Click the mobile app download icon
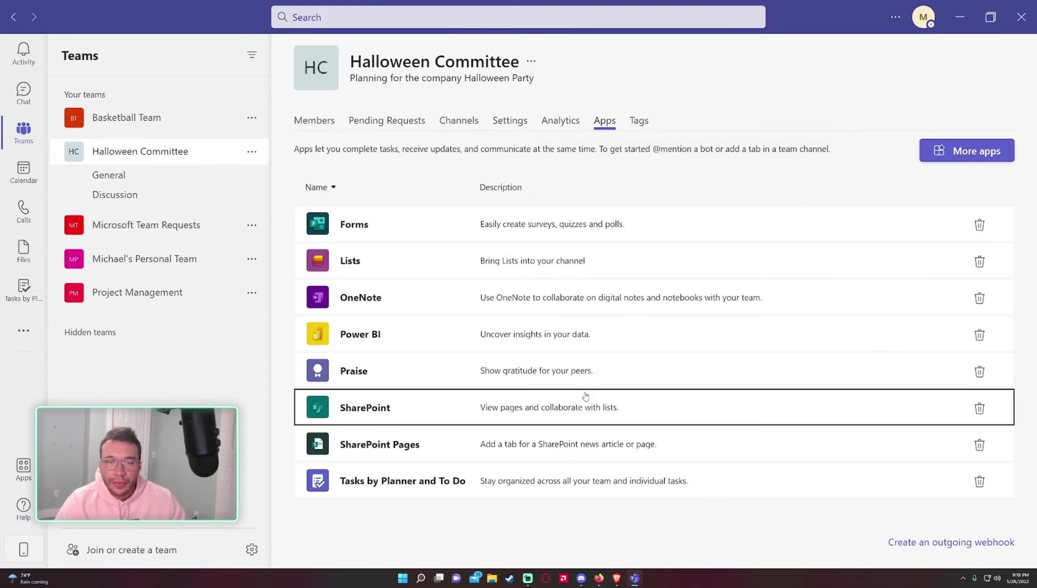Image resolution: width=1037 pixels, height=588 pixels. [x=23, y=550]
